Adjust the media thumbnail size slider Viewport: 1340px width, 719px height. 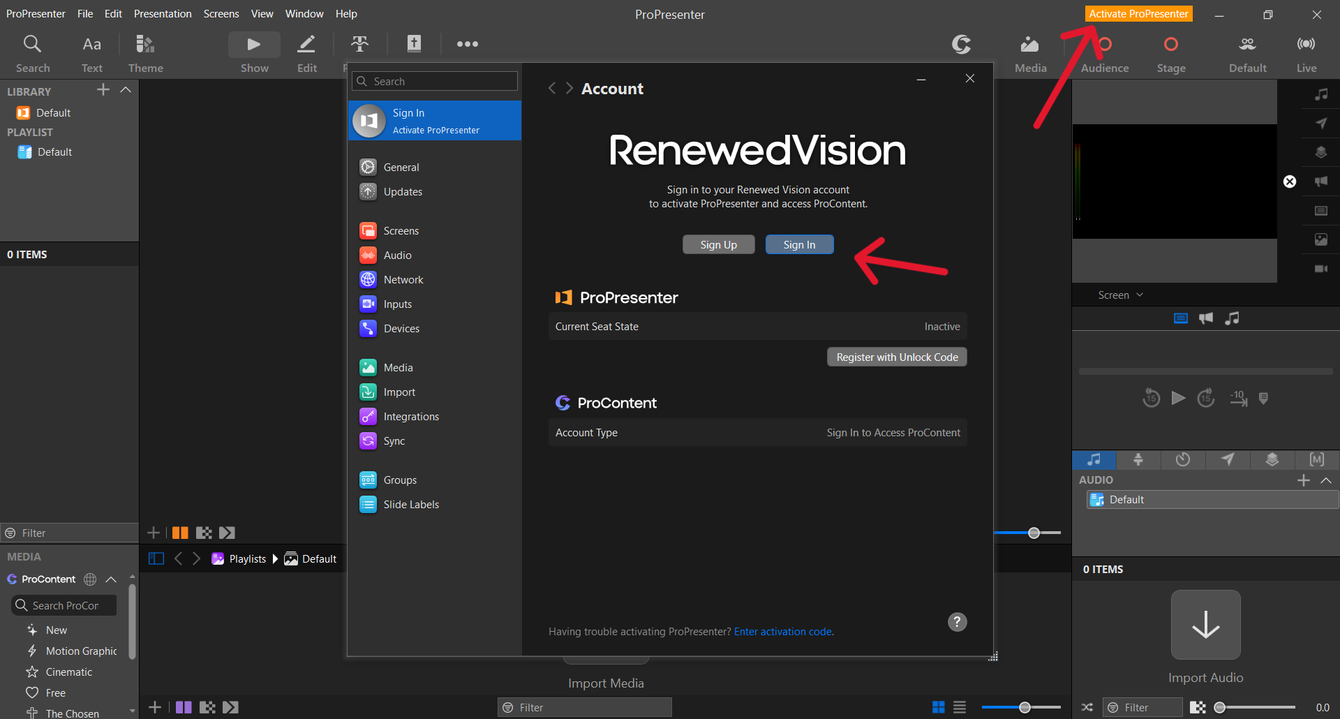pos(1021,707)
